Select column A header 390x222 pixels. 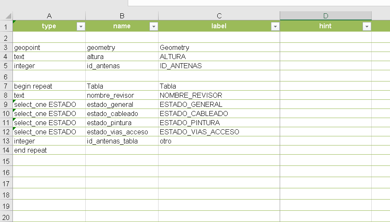[49, 16]
